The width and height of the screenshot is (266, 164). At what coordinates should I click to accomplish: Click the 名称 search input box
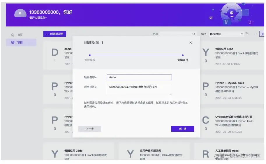[x=178, y=34]
